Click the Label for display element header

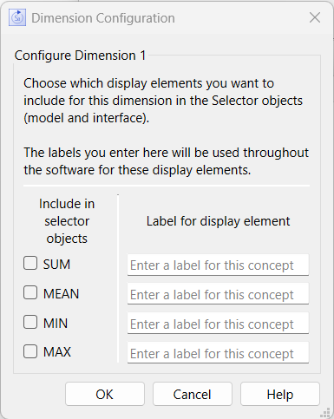click(x=218, y=221)
